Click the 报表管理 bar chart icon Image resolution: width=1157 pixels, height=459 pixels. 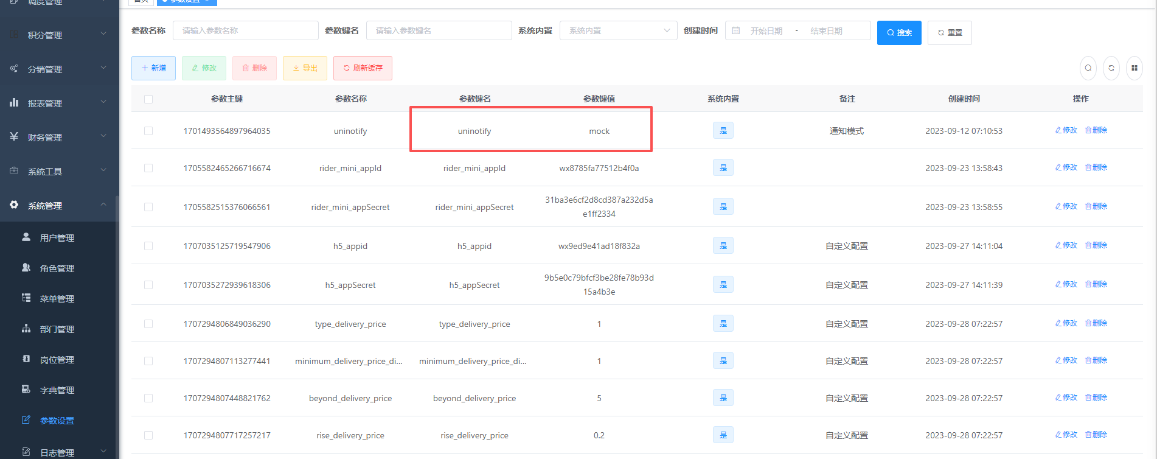[14, 103]
